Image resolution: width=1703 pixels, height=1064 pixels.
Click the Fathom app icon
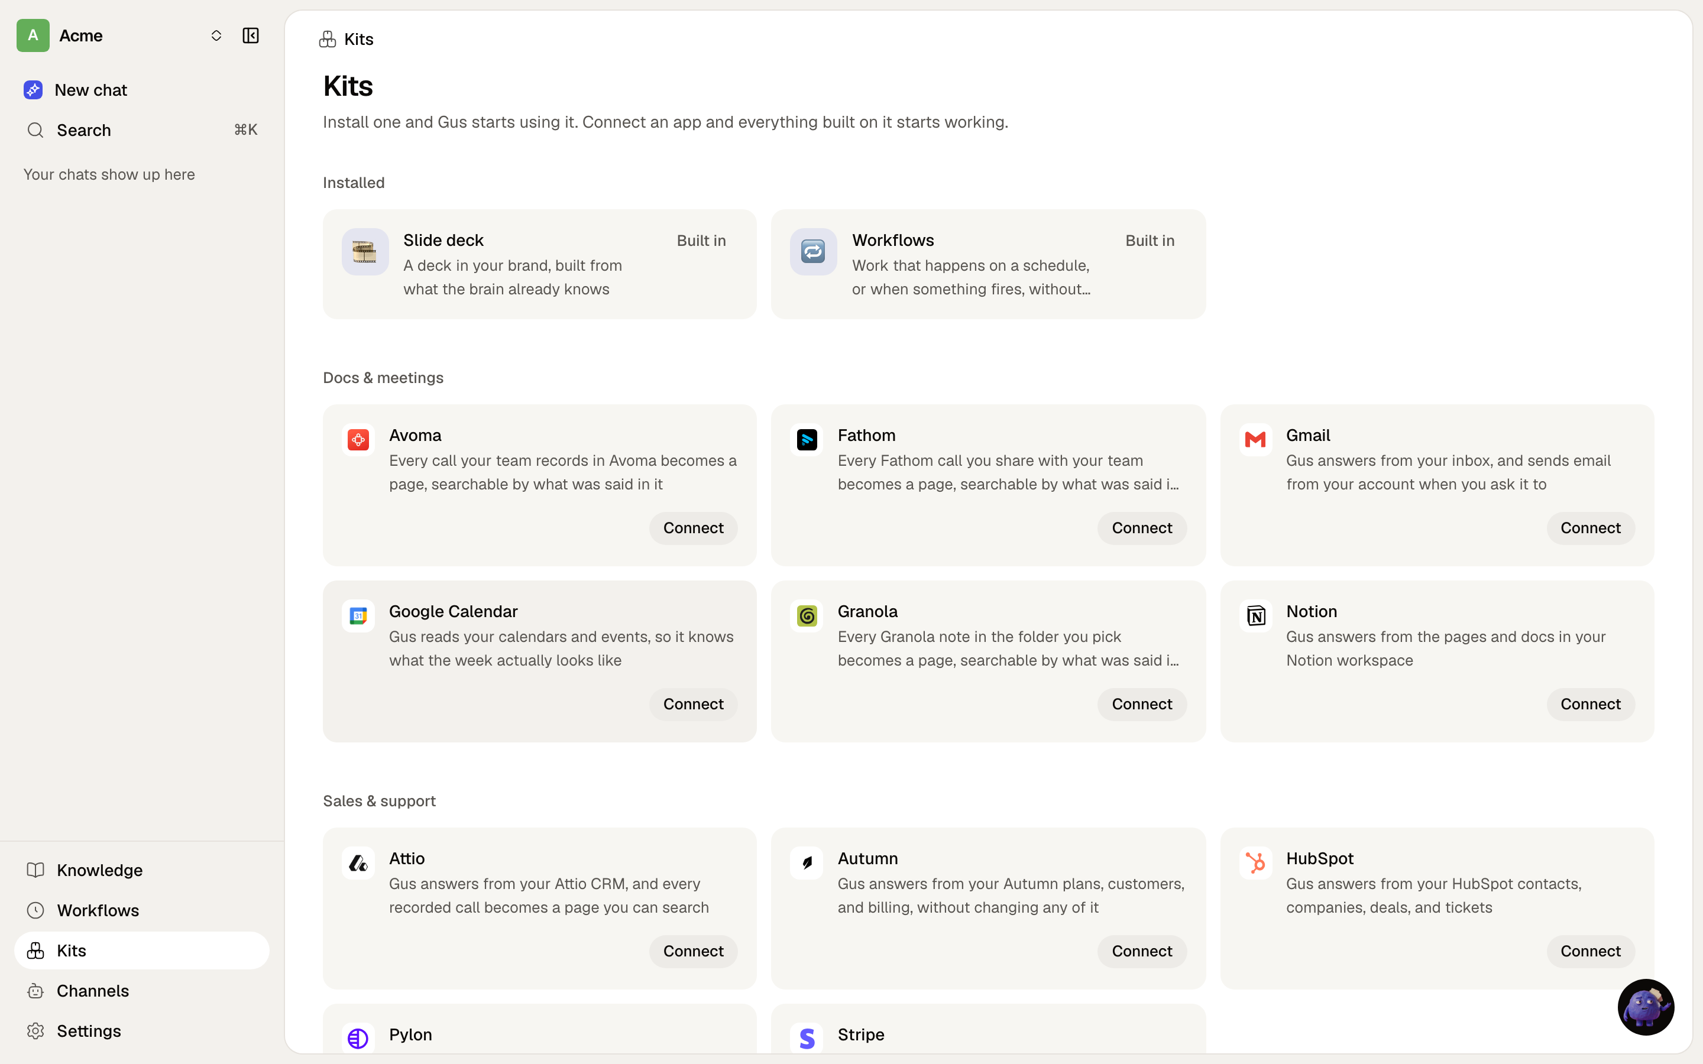807,440
